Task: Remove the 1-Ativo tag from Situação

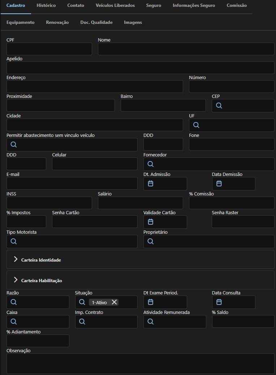Action: coord(114,302)
